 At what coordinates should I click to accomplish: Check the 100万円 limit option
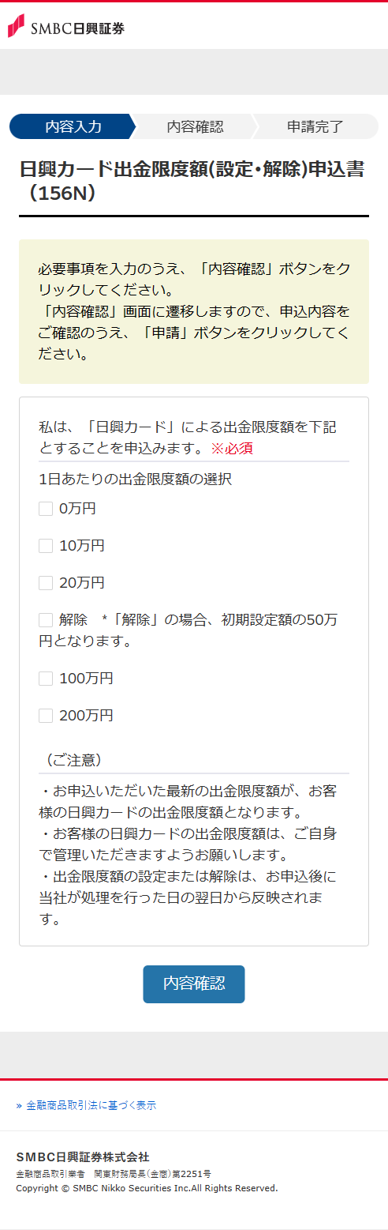(46, 679)
